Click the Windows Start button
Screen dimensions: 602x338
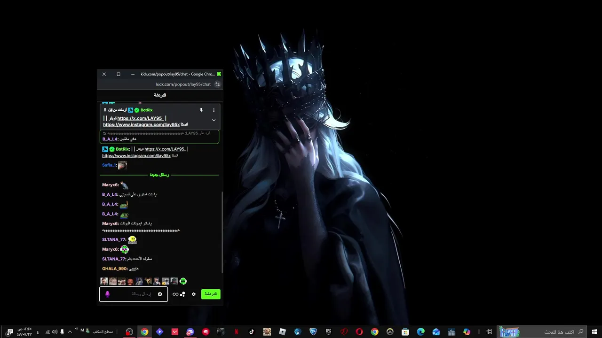pos(594,332)
